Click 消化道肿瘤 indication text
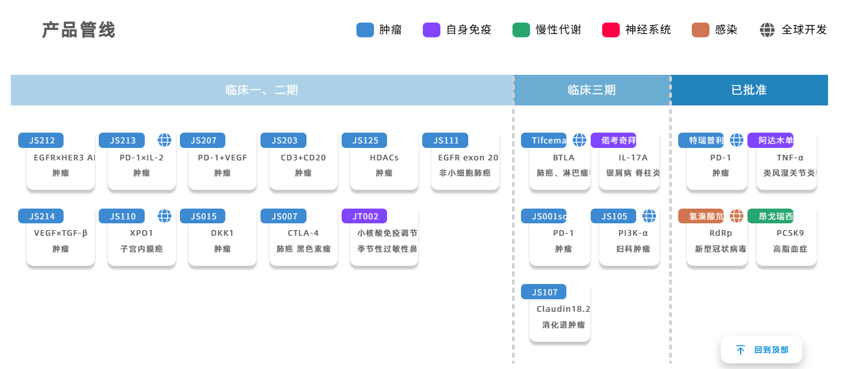Image resolution: width=853 pixels, height=369 pixels. tap(564, 325)
